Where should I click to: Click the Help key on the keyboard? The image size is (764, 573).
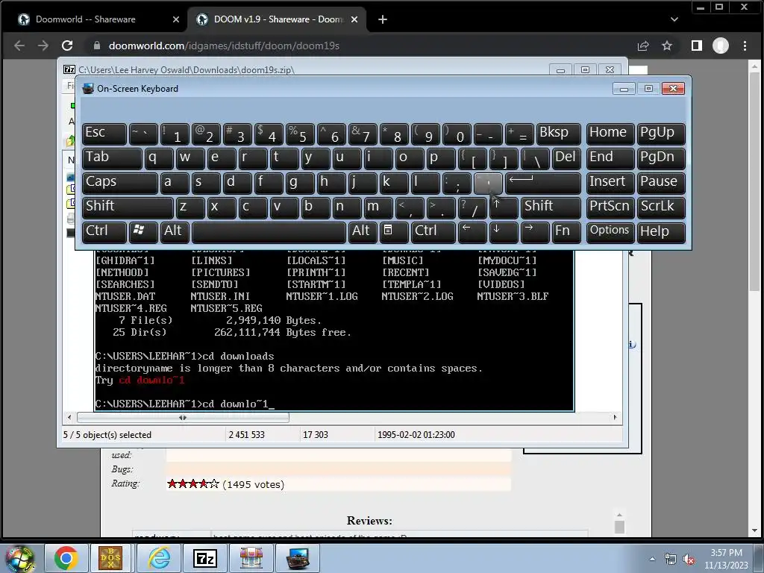point(661,231)
